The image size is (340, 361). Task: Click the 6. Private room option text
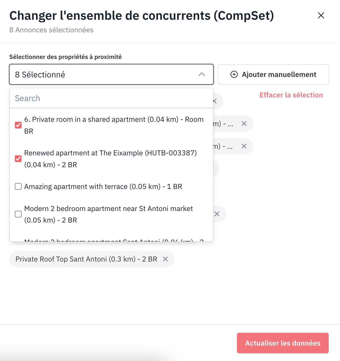pos(114,125)
